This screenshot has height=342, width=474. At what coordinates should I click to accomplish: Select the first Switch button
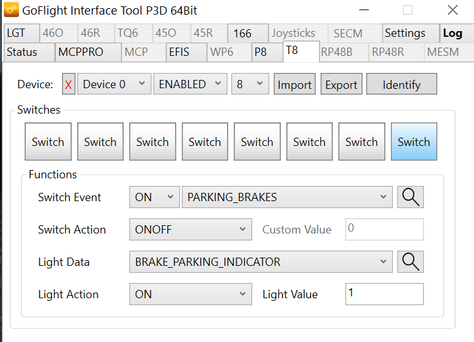click(48, 142)
